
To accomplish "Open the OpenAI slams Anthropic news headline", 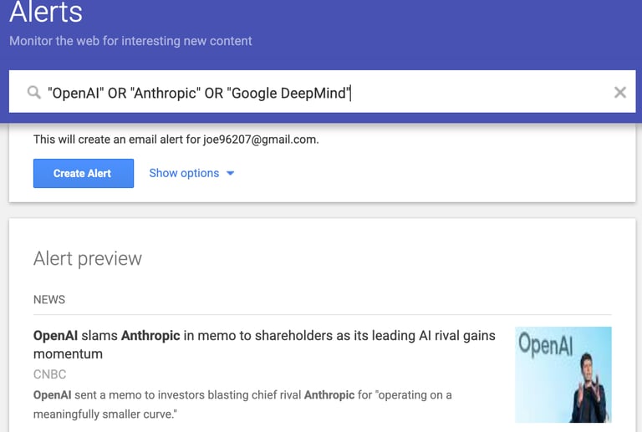I will pyautogui.click(x=264, y=344).
